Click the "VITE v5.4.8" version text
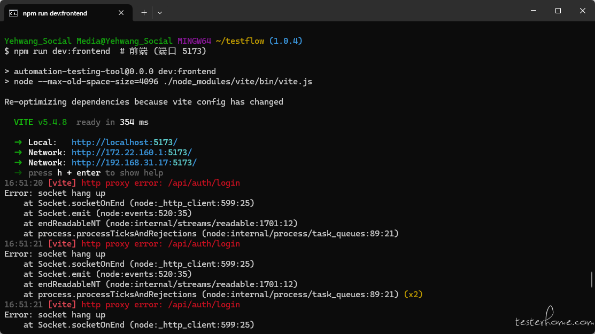Viewport: 595px width, 334px height. [41, 122]
